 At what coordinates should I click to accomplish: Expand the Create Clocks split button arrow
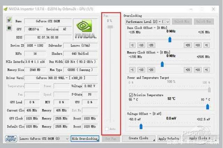[x=154, y=140]
